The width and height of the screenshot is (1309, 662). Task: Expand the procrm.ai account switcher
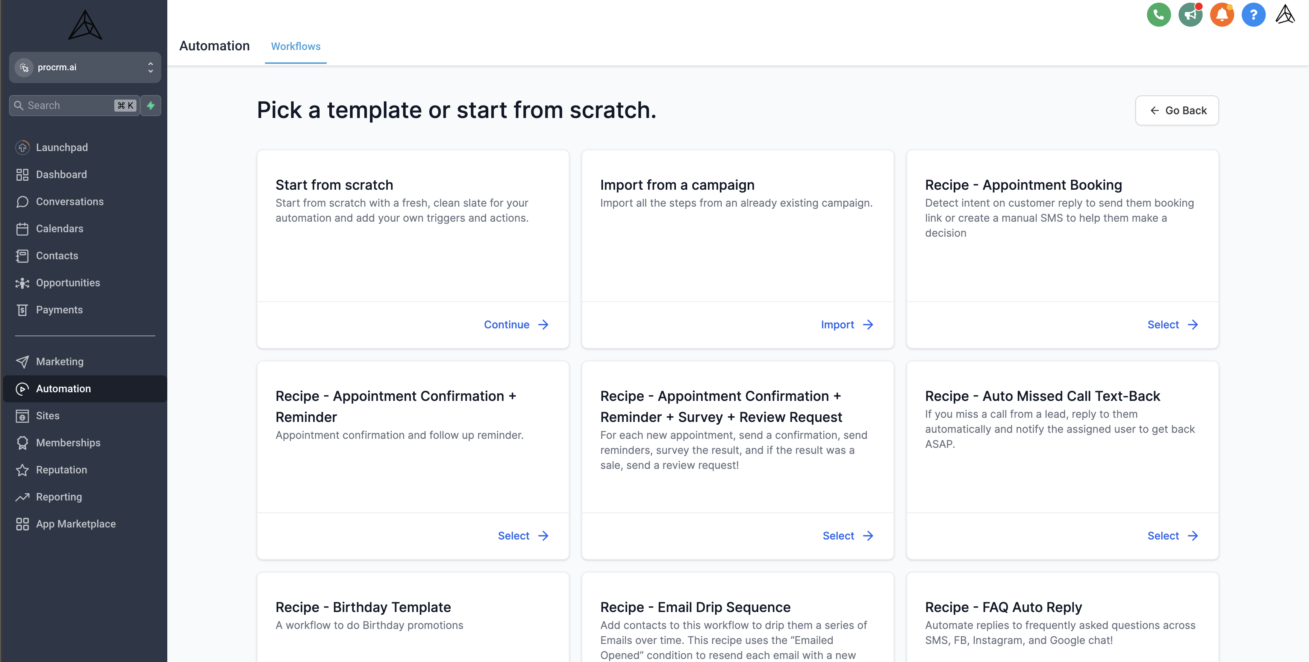[x=85, y=67]
